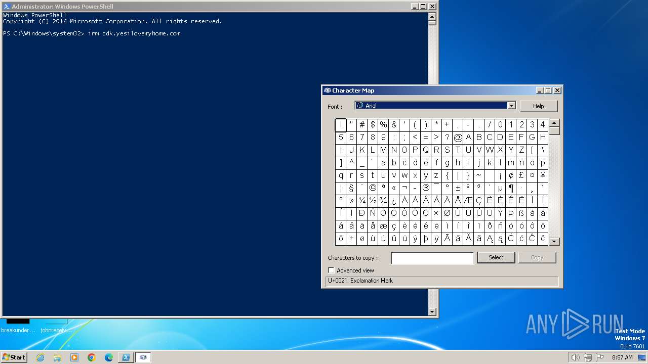Select the sharp s ß character
This screenshot has width=648, height=364.
(x=521, y=213)
